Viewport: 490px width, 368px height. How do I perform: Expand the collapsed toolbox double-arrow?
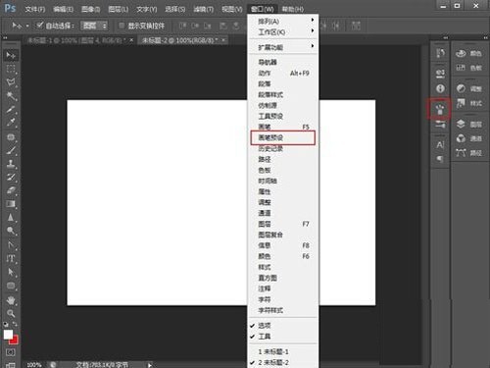point(5,38)
